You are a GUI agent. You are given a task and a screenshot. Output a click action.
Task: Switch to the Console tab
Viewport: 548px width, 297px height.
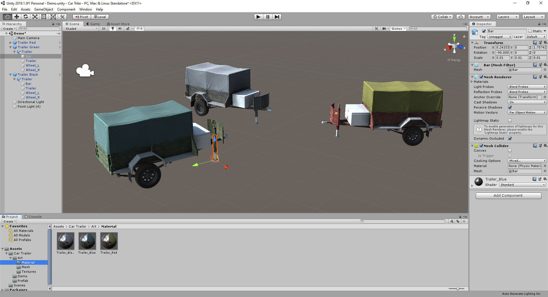(x=33, y=217)
